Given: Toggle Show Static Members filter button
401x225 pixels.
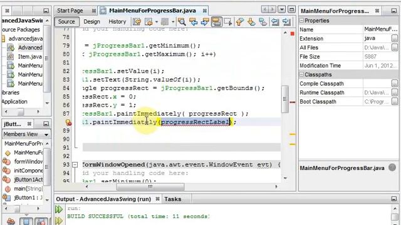Looking at the screenshot, I should (x=41, y=221).
